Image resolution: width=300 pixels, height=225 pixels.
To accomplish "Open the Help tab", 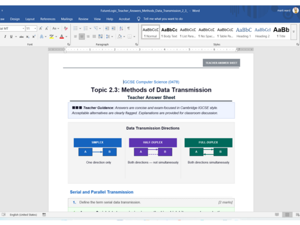I will coord(110,19).
